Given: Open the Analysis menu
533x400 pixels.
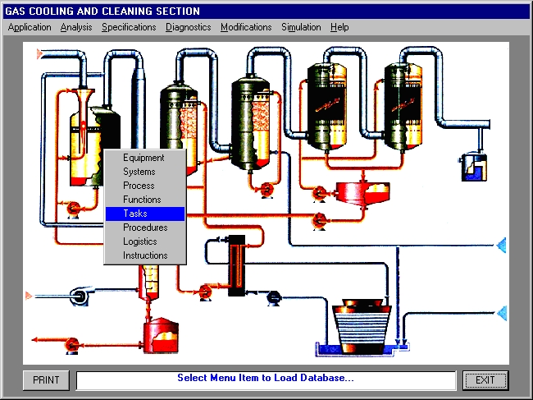Looking at the screenshot, I should coord(76,27).
